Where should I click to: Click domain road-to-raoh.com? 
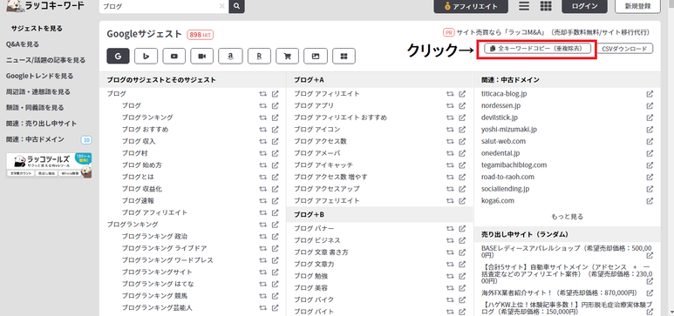click(507, 177)
